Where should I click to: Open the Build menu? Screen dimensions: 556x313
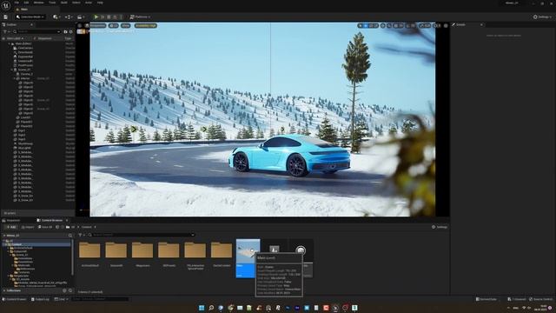(x=64, y=3)
